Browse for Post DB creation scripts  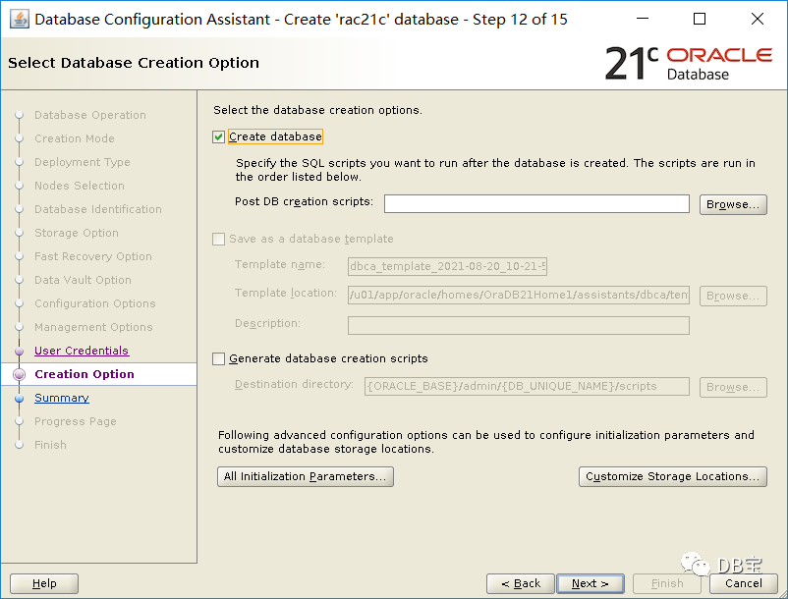(733, 204)
